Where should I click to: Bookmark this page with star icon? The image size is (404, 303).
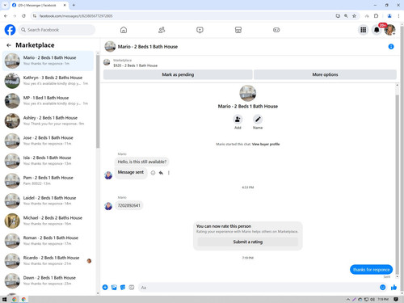[x=354, y=16]
